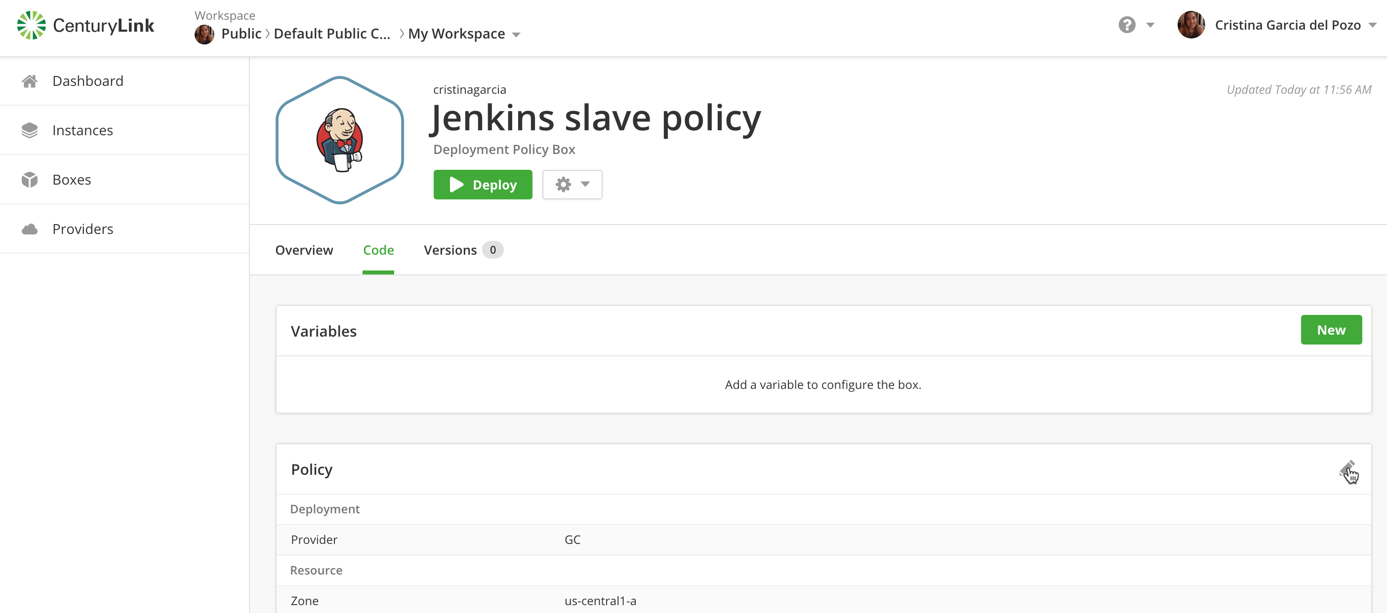
Task: Go to Dashboard in sidebar
Action: pyautogui.click(x=124, y=81)
